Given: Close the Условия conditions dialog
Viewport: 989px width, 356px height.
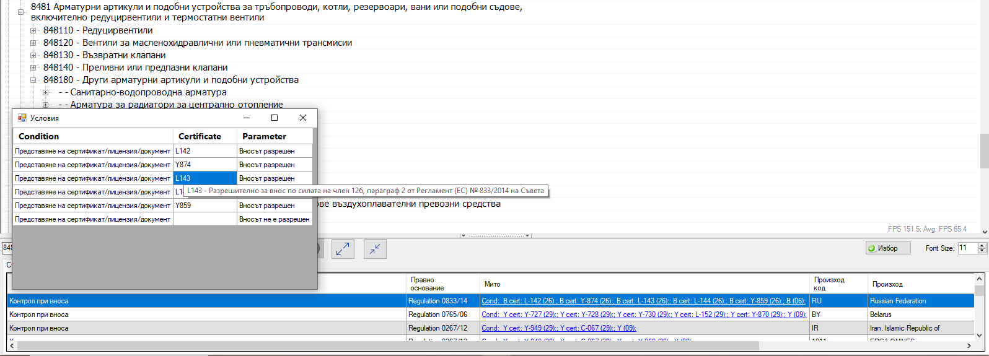Looking at the screenshot, I should [302, 118].
